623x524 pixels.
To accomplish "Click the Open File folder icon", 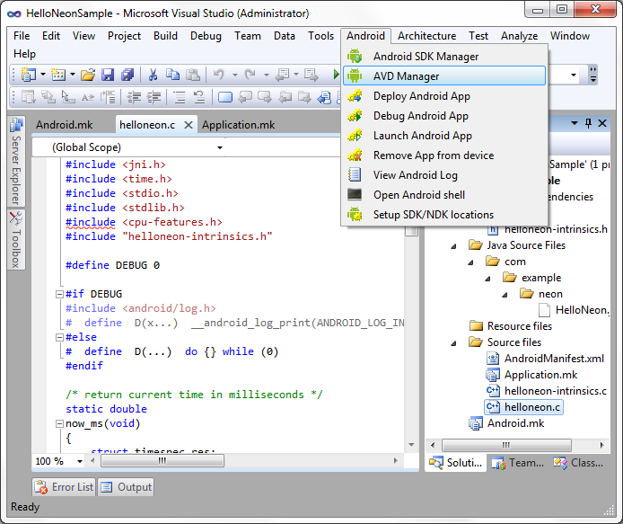I will [x=88, y=75].
